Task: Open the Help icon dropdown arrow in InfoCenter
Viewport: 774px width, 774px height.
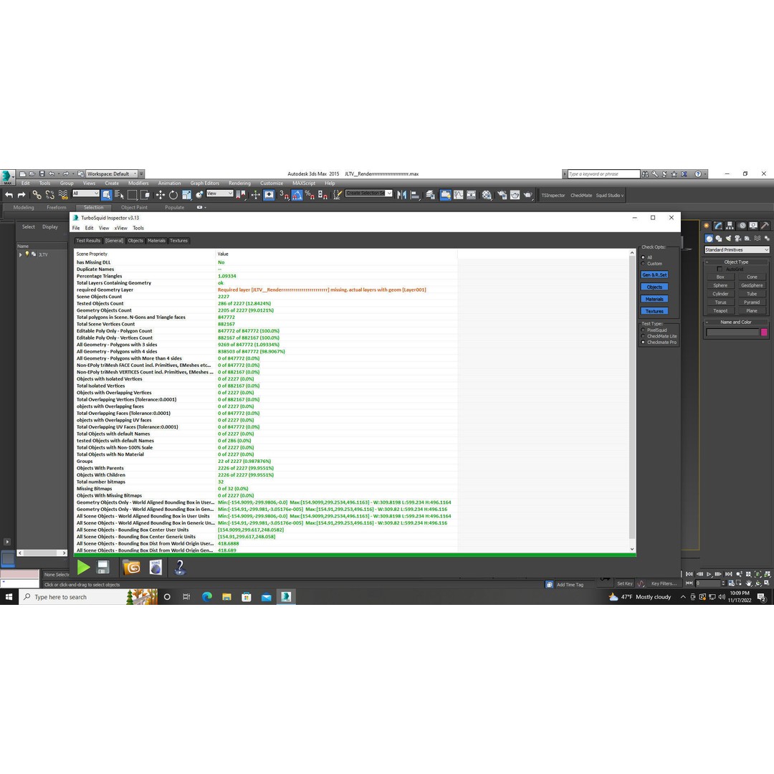Action: click(705, 173)
